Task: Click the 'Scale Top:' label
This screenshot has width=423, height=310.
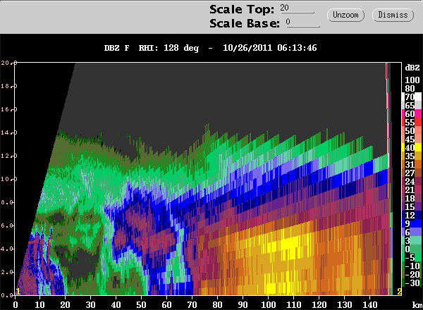Action: pyautogui.click(x=242, y=9)
